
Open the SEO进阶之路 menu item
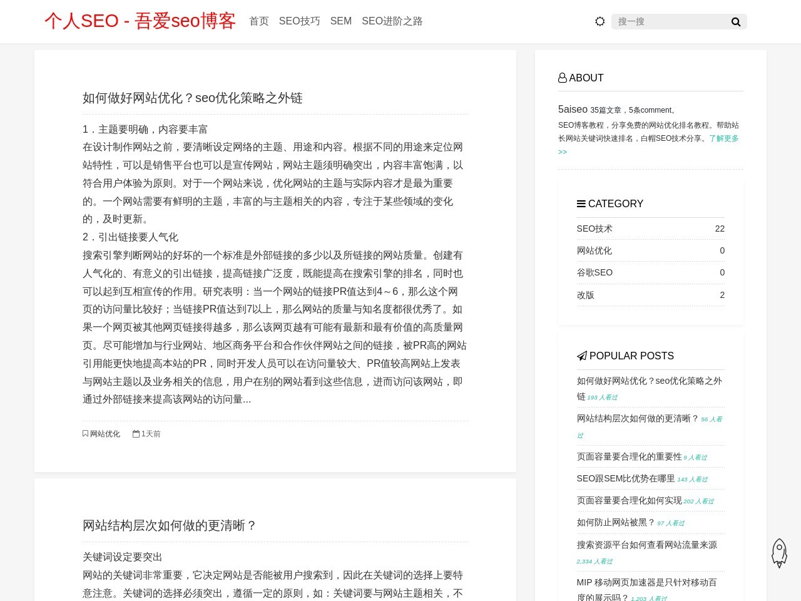(392, 21)
